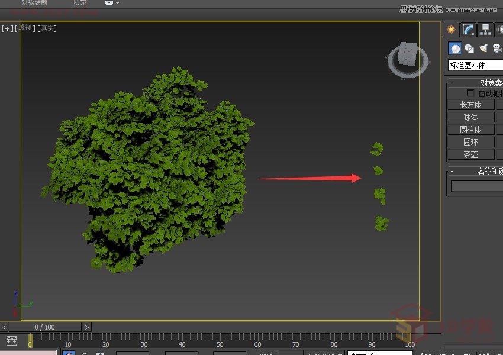Switch to the Modify panel tab
The image size is (503, 355).
tap(468, 30)
